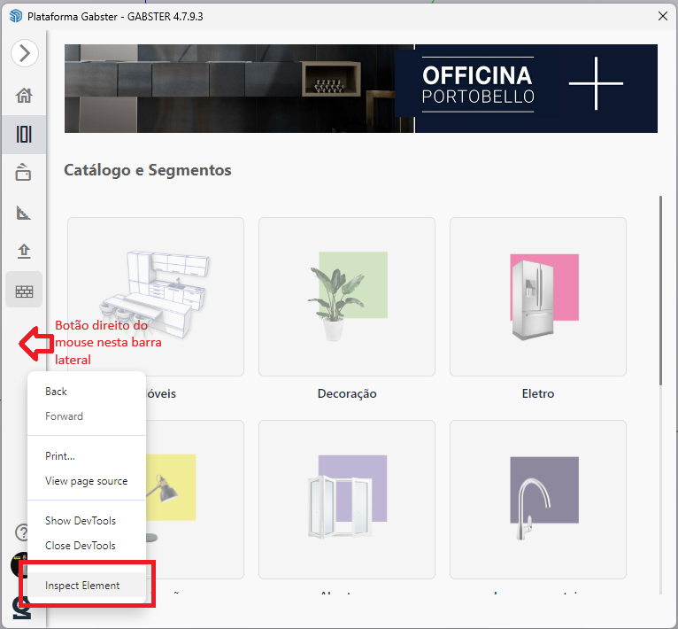Viewport: 678px width, 629px height.
Task: Select the set-square ruler icon
Action: click(x=24, y=213)
